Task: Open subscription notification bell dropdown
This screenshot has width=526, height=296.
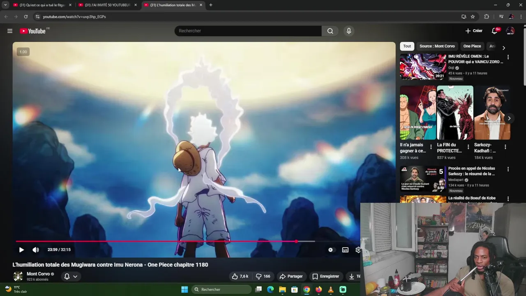Action: click(71, 276)
